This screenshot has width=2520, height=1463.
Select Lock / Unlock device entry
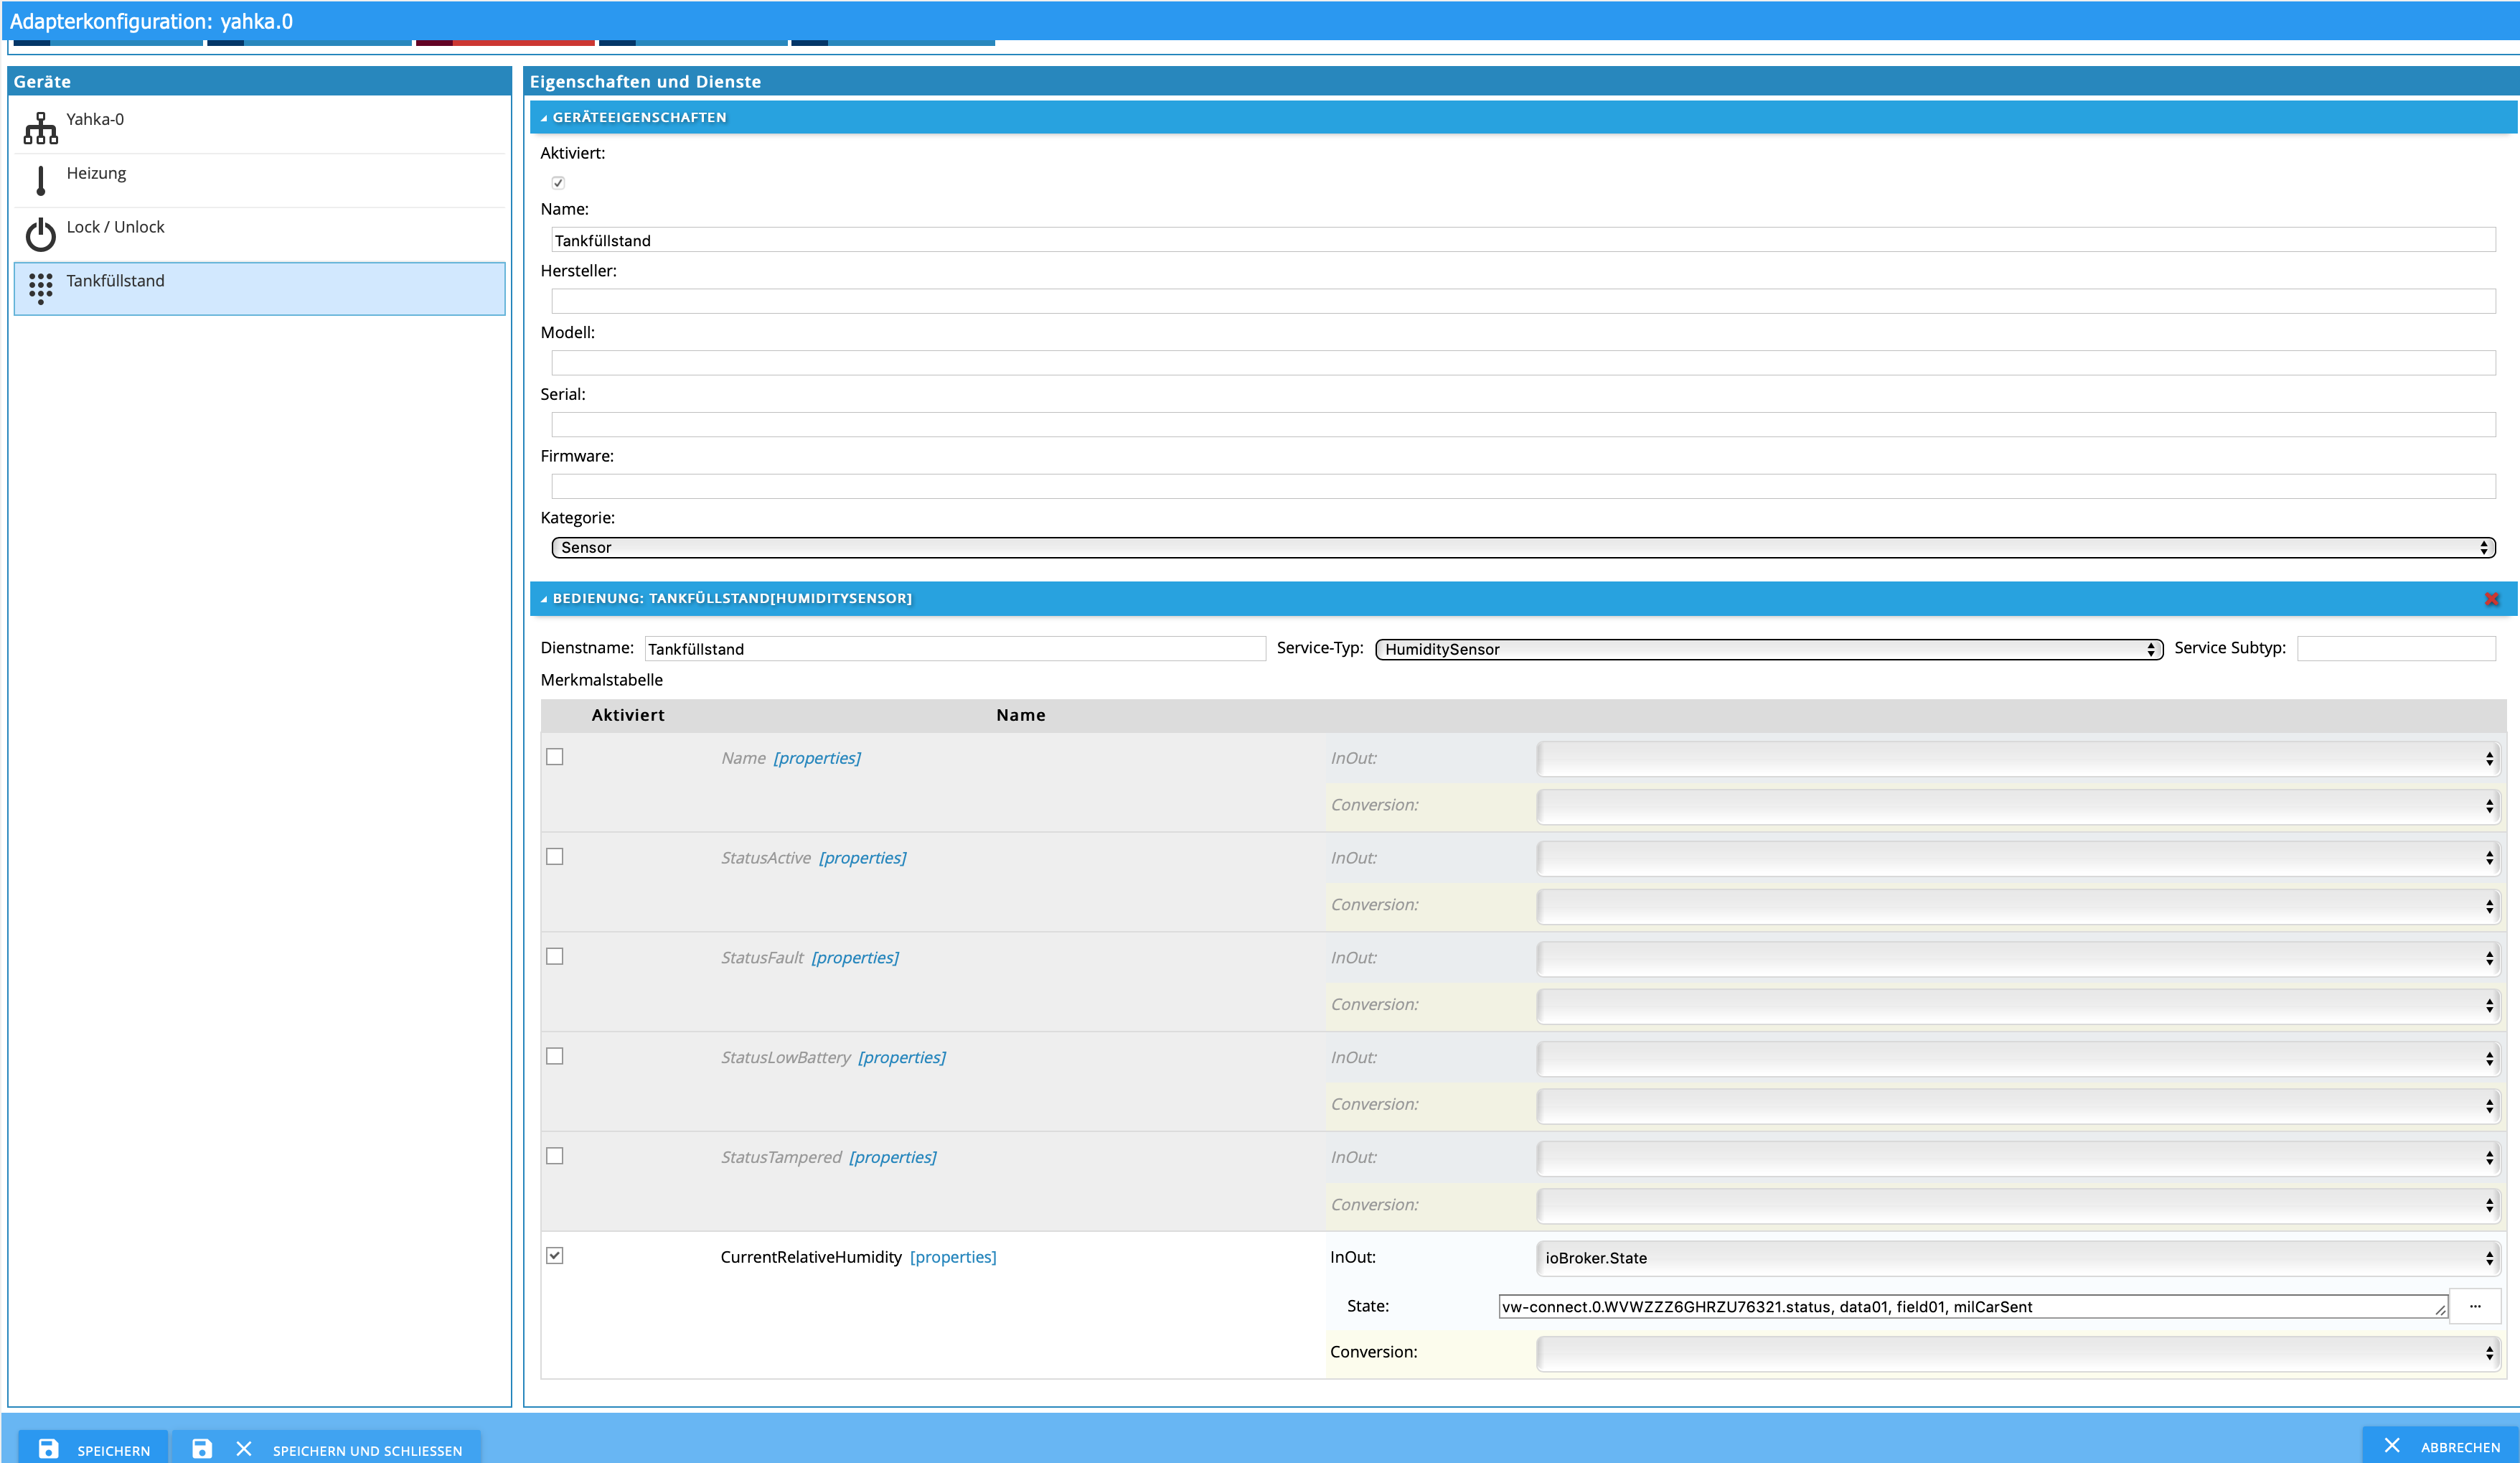(115, 227)
